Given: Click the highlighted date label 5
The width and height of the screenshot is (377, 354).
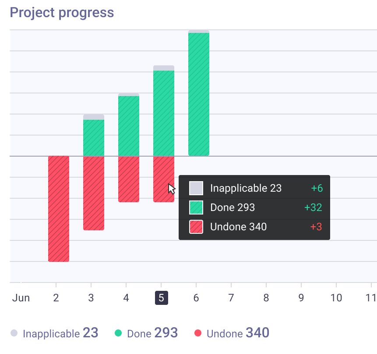Looking at the screenshot, I should 161,298.
